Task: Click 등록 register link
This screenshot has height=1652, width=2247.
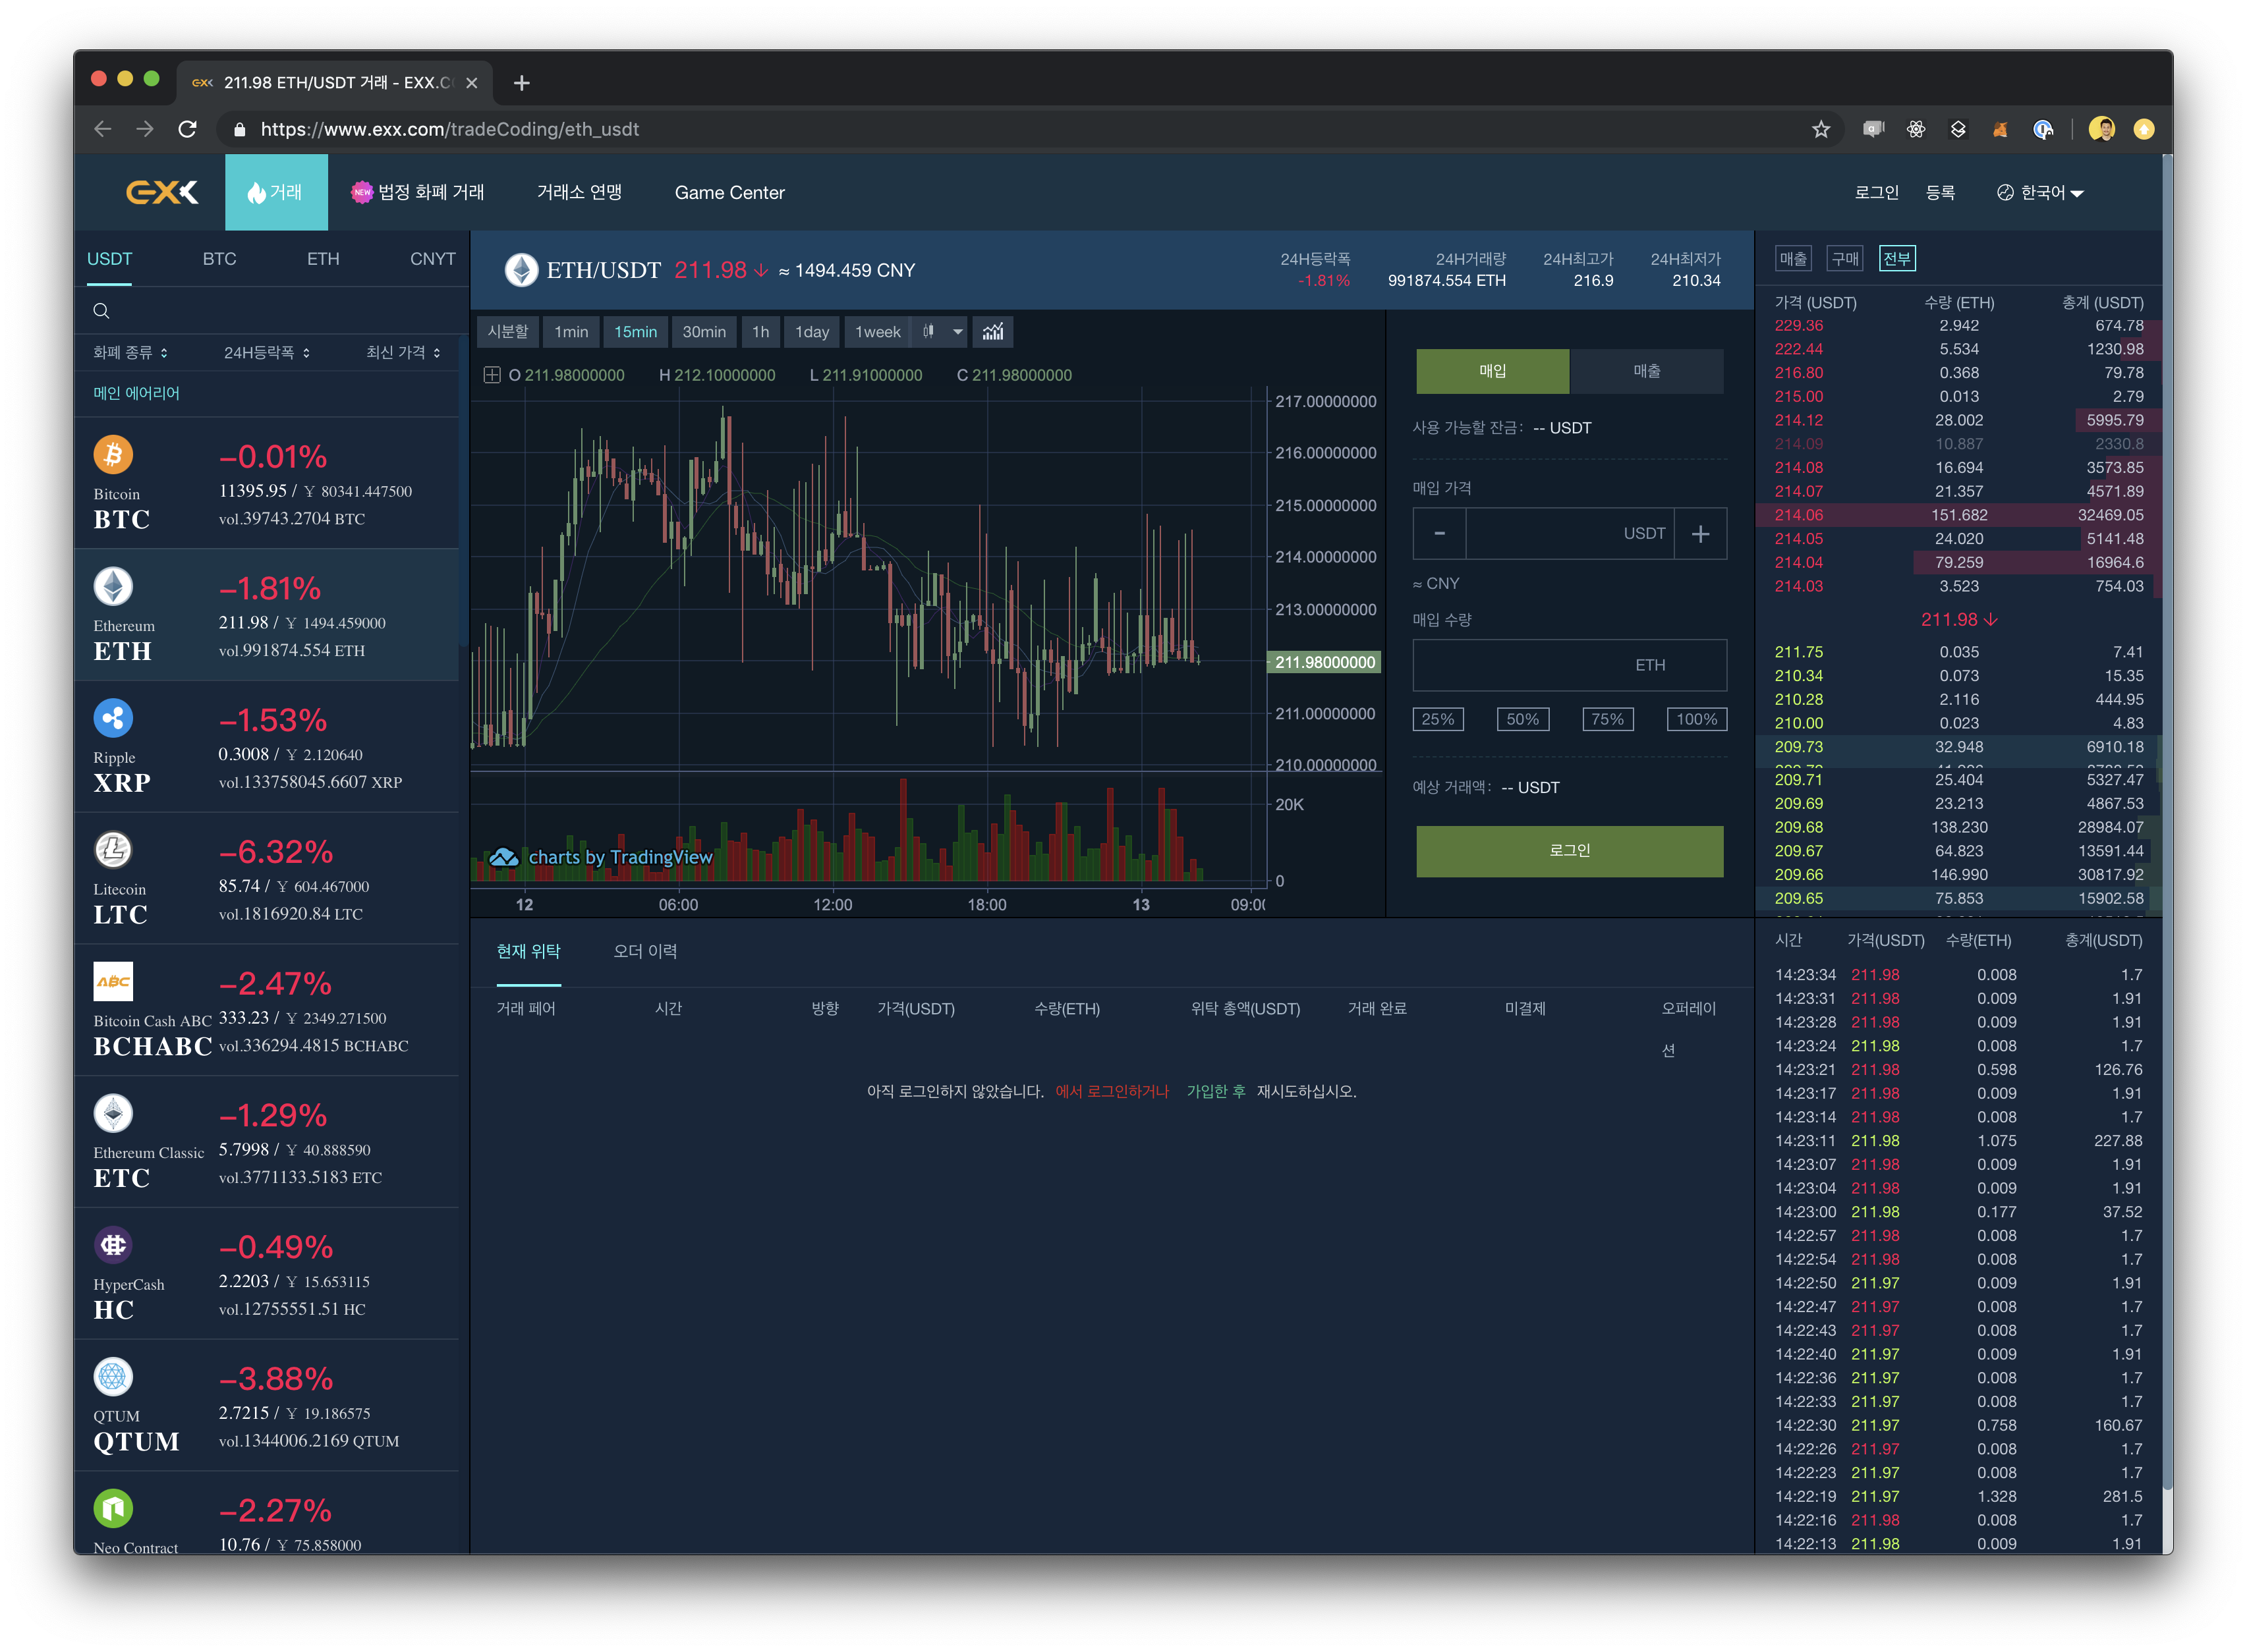Action: tap(1941, 192)
